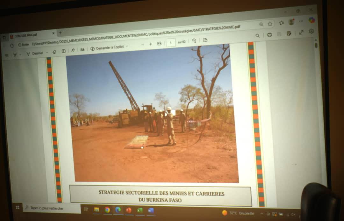
Task: Expand the highlighter options dropdown arrow
Action: [x=20, y=55]
